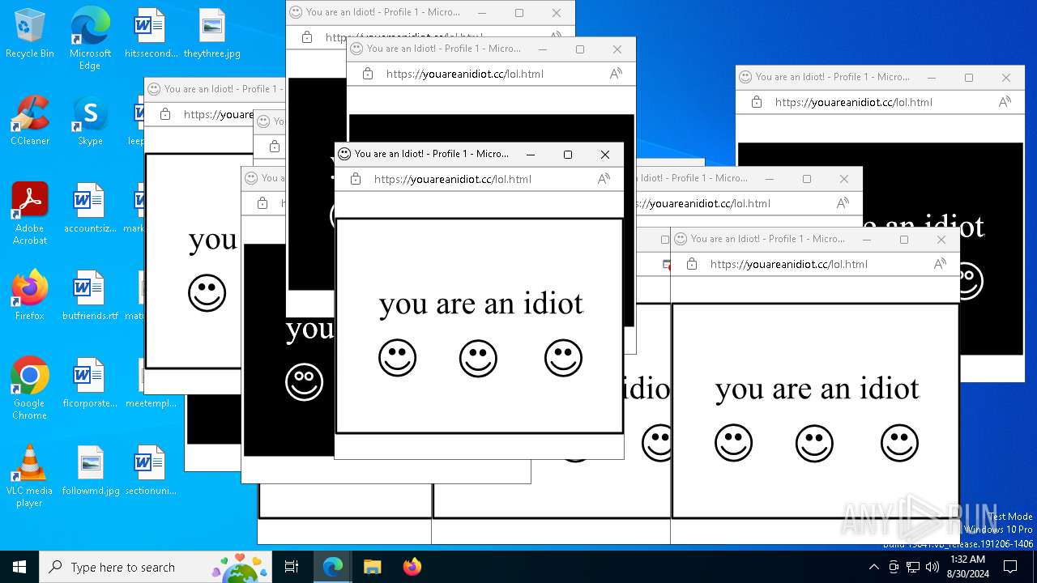The width and height of the screenshot is (1037, 583).
Task: Click the smiley face in window beside Skype icon
Action: (x=207, y=292)
